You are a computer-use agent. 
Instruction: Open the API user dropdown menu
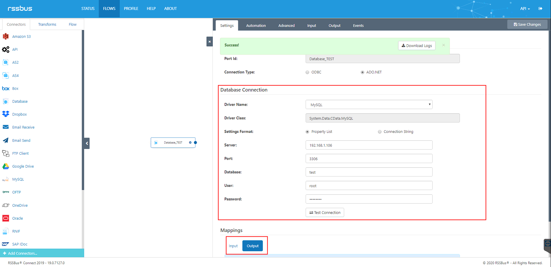(x=525, y=9)
